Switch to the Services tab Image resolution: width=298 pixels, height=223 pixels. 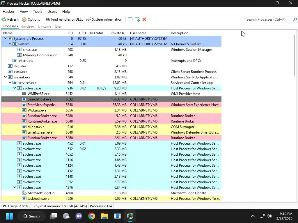(x=28, y=27)
